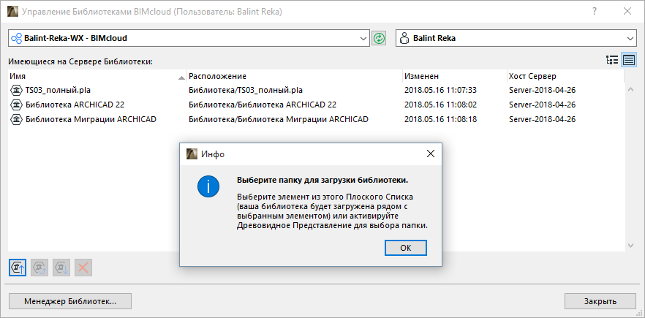Viewport: 645px width, 318px height.
Task: Click the Закрыть button
Action: click(x=600, y=301)
